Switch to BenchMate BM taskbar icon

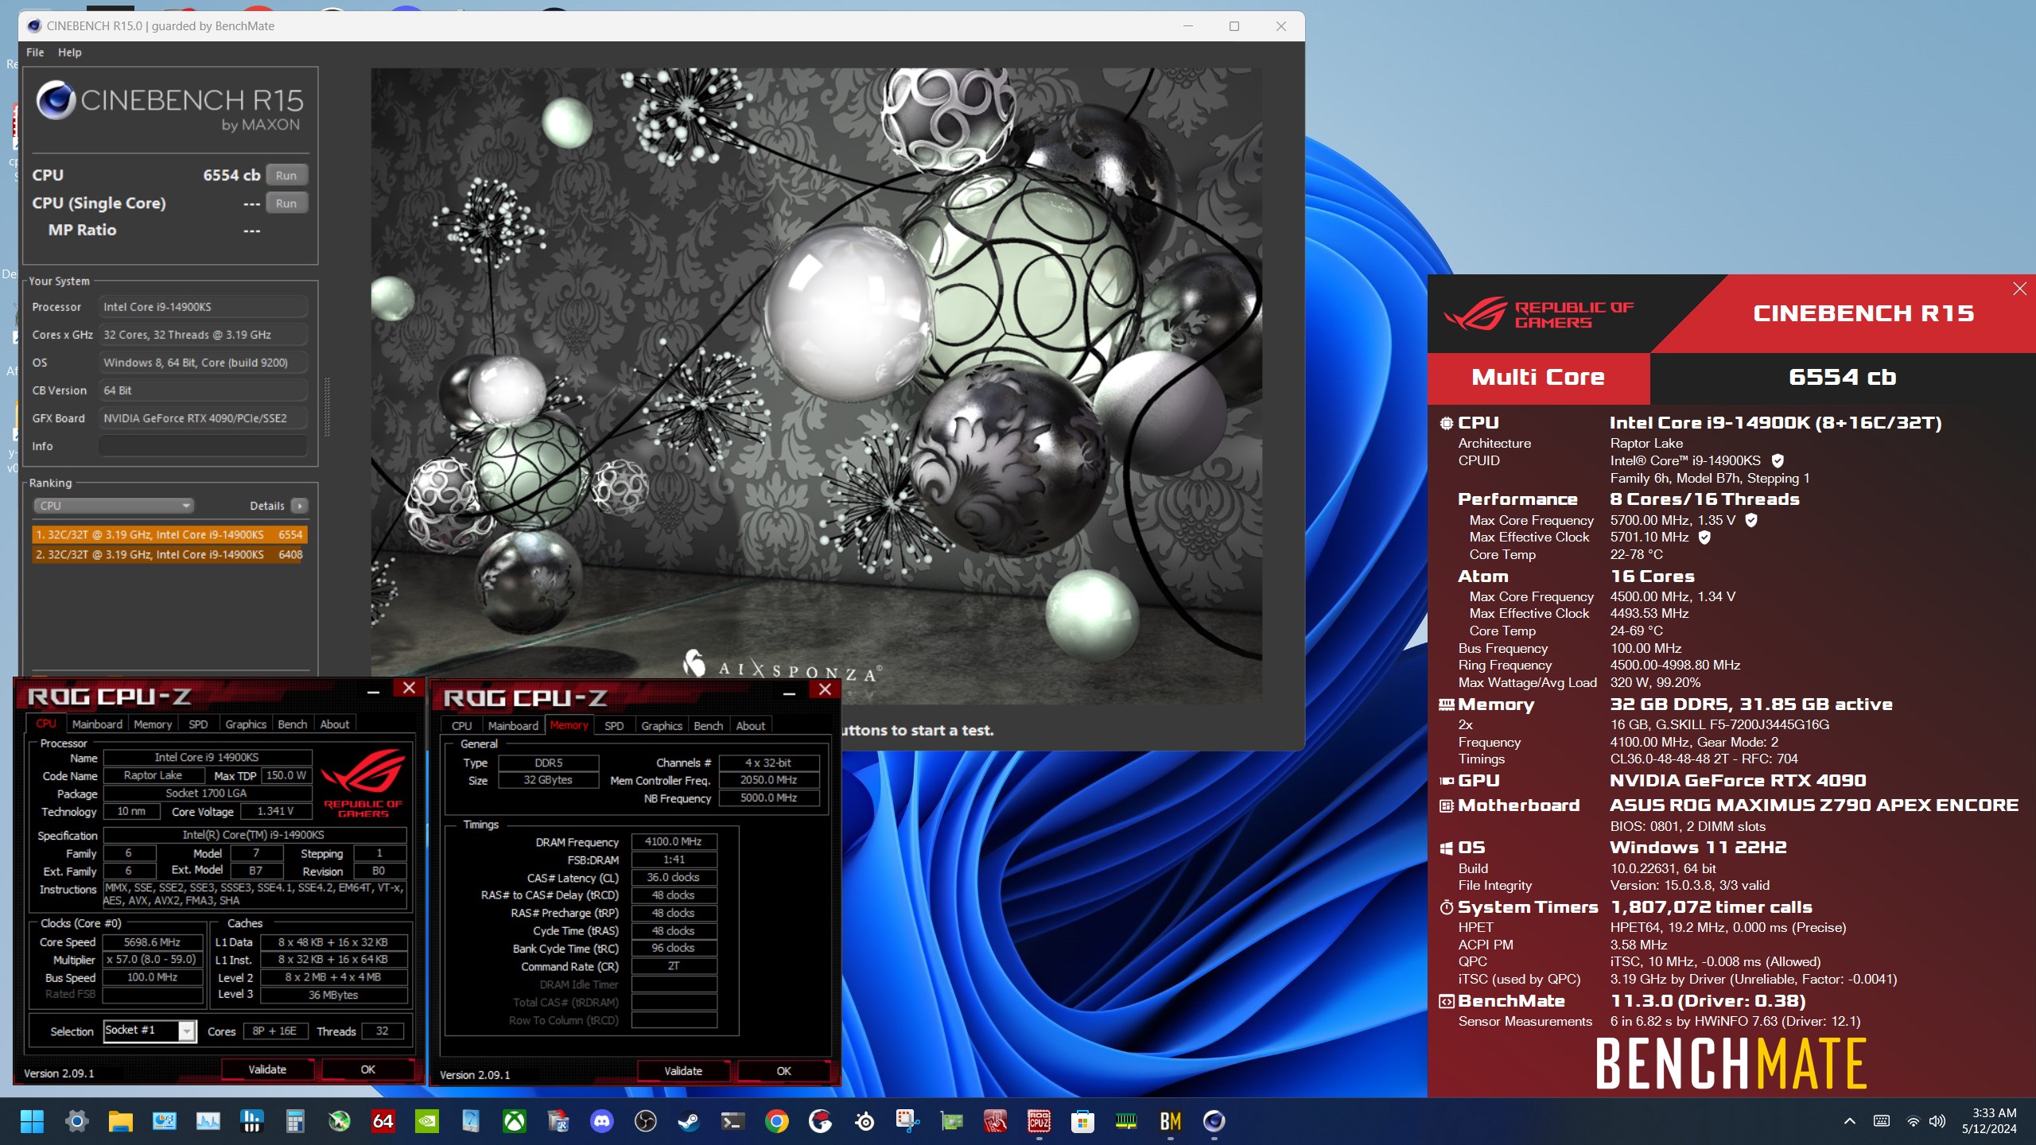click(1170, 1121)
